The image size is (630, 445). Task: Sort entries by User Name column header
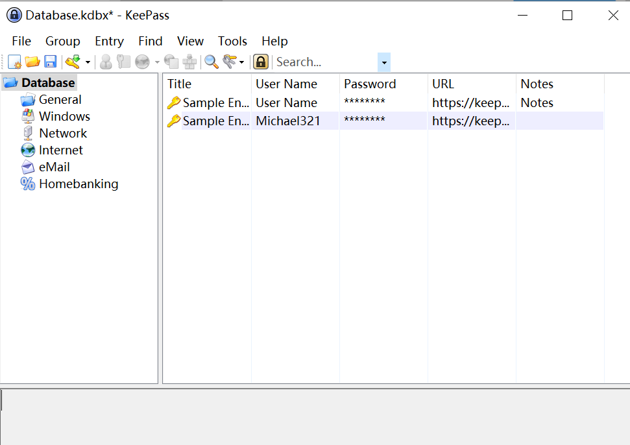(295, 84)
